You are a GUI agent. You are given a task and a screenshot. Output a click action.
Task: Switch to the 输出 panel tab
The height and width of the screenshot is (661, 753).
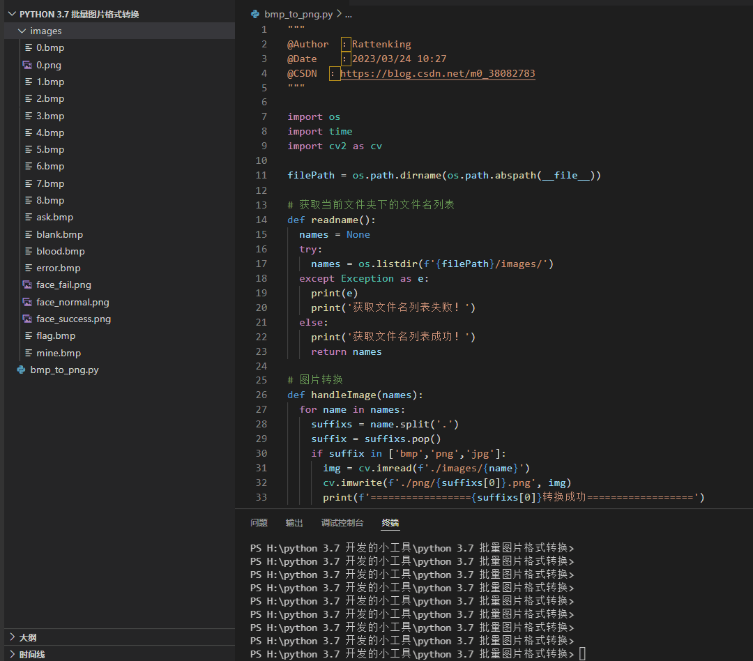click(294, 523)
